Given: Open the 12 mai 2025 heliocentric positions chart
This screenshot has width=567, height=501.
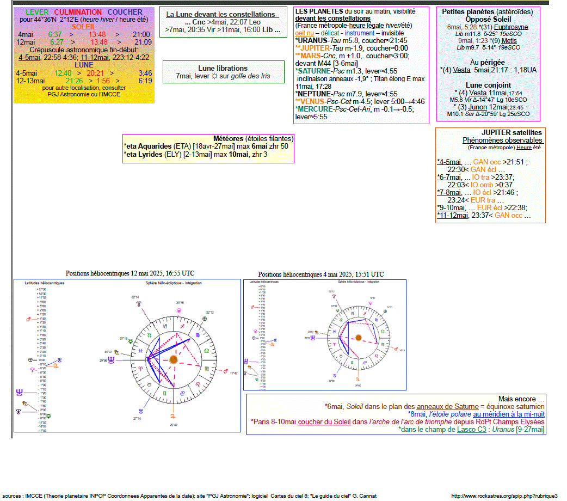Looking at the screenshot, I should tap(127, 356).
